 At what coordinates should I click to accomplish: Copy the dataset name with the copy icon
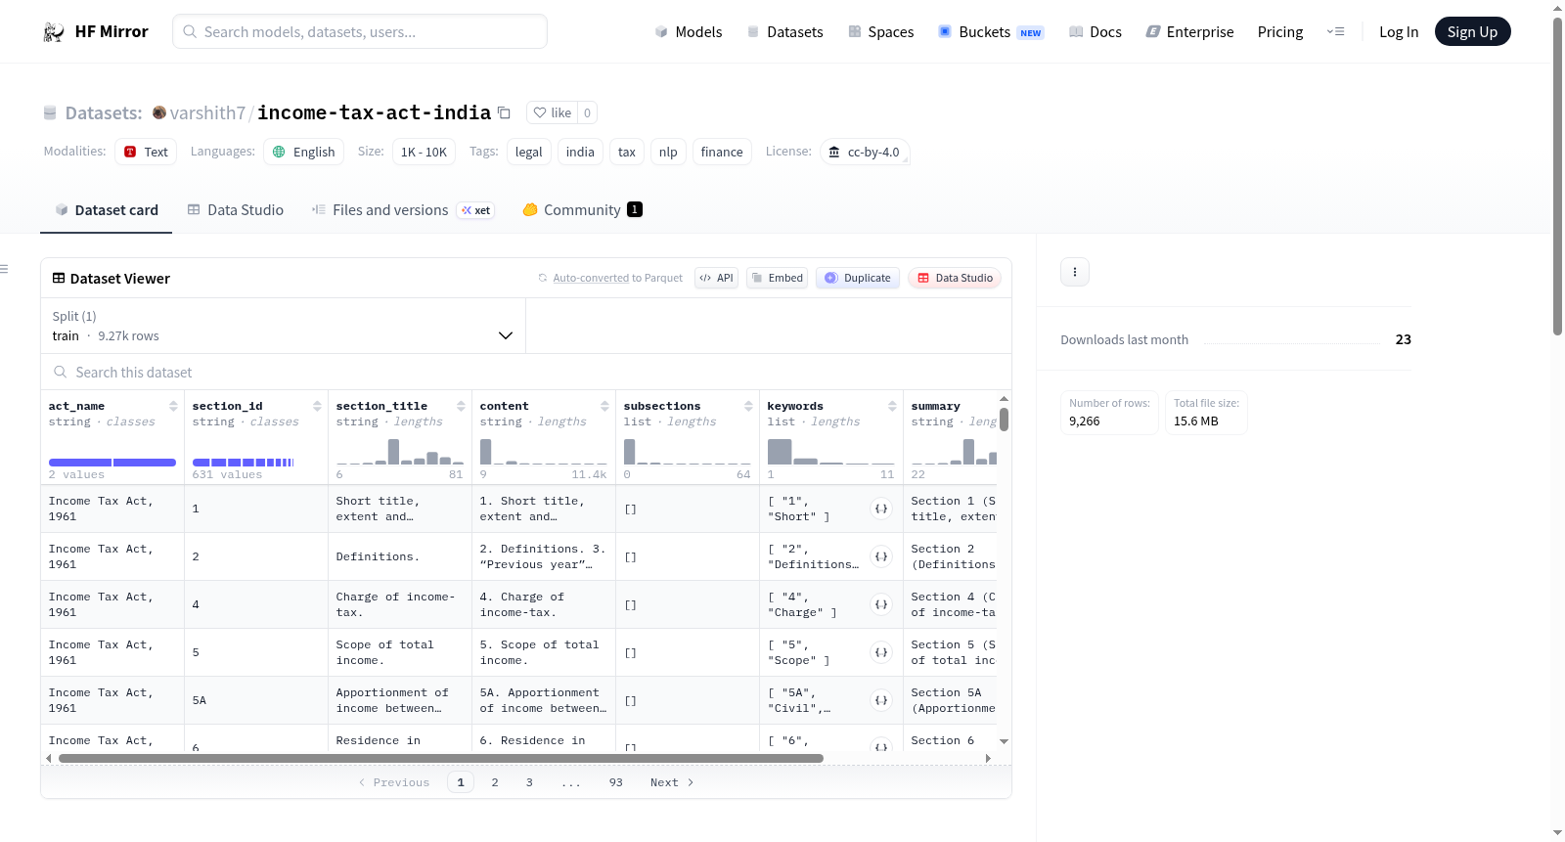504,112
